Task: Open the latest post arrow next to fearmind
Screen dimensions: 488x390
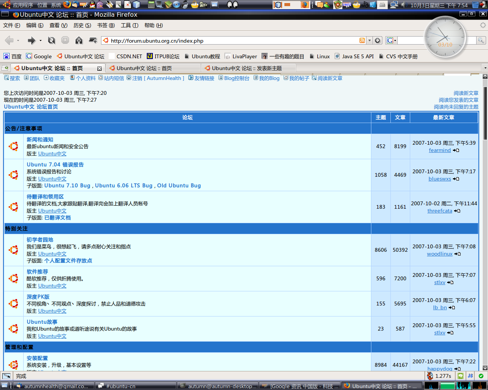Action: coord(456,150)
